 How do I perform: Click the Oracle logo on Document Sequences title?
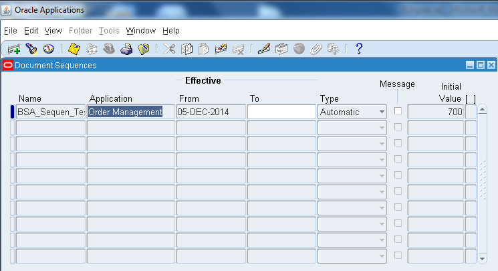click(x=8, y=65)
